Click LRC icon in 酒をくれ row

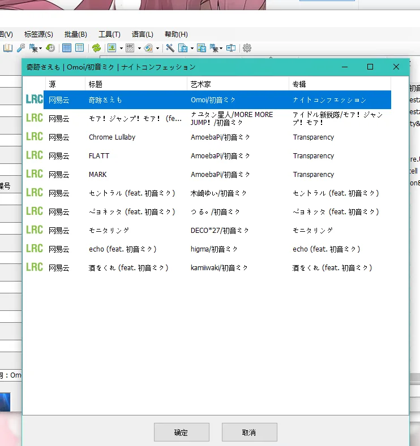[x=35, y=267]
